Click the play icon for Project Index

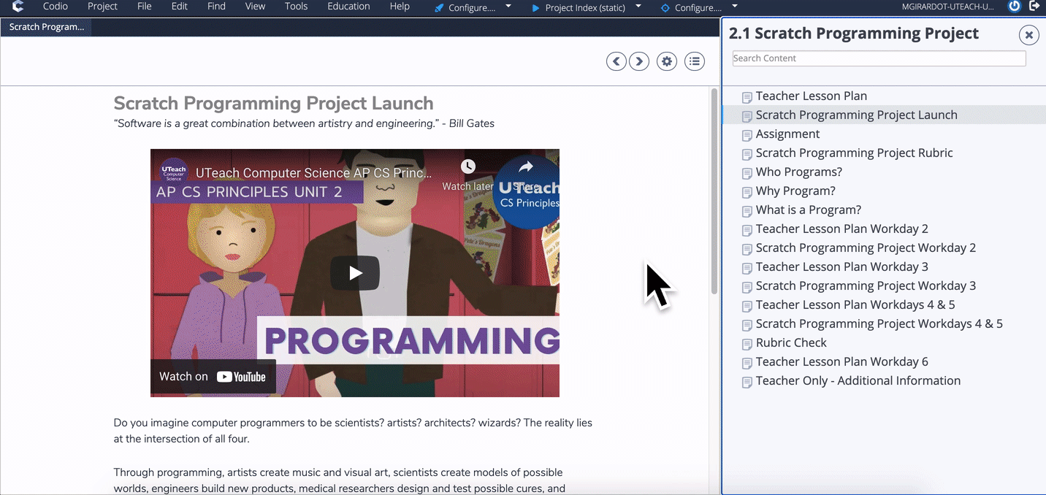tap(535, 8)
